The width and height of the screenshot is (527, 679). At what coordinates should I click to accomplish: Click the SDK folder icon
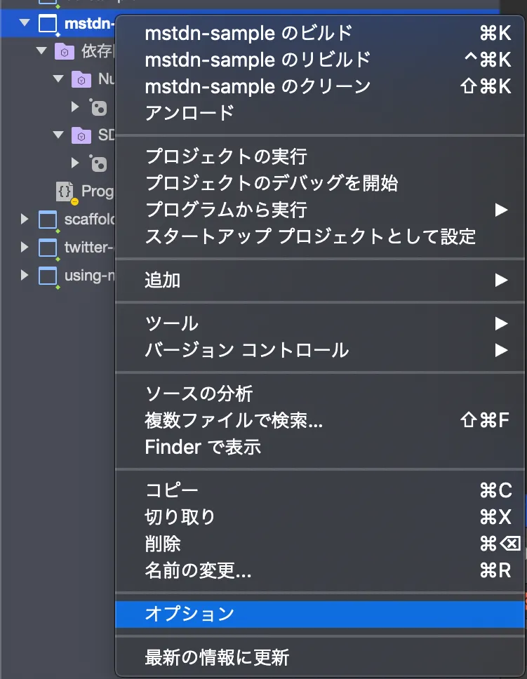tap(81, 135)
